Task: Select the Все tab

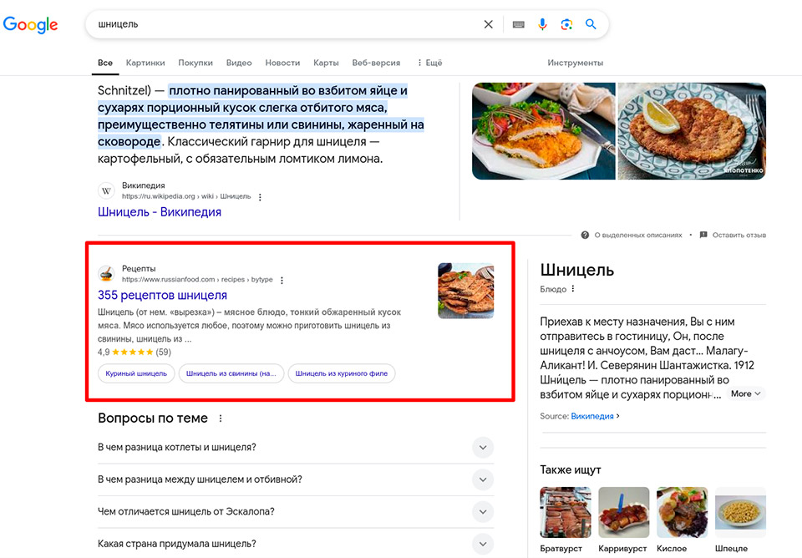Action: click(x=105, y=63)
